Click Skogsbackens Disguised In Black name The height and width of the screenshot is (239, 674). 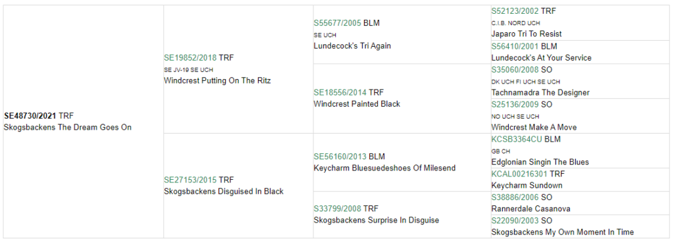[224, 192]
